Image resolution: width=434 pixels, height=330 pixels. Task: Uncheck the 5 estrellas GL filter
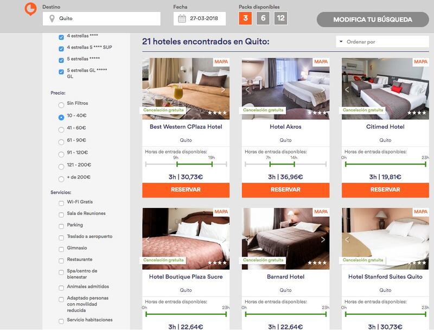coord(61,72)
